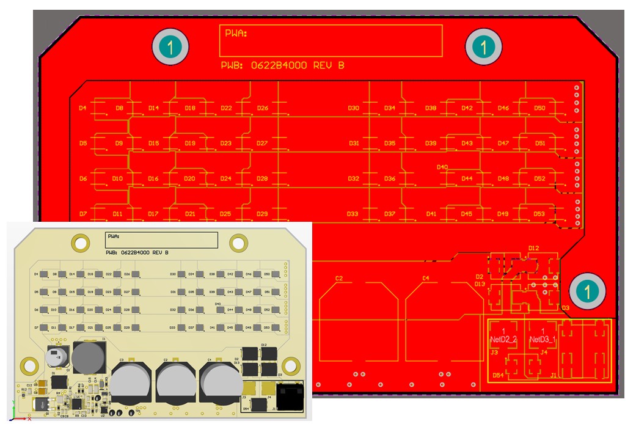Click the 3D board preview thumbnail
636x424 pixels.
[160, 321]
